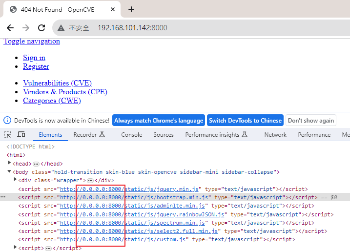Collapse the body element node
This screenshot has height=252, width=350.
(9, 171)
